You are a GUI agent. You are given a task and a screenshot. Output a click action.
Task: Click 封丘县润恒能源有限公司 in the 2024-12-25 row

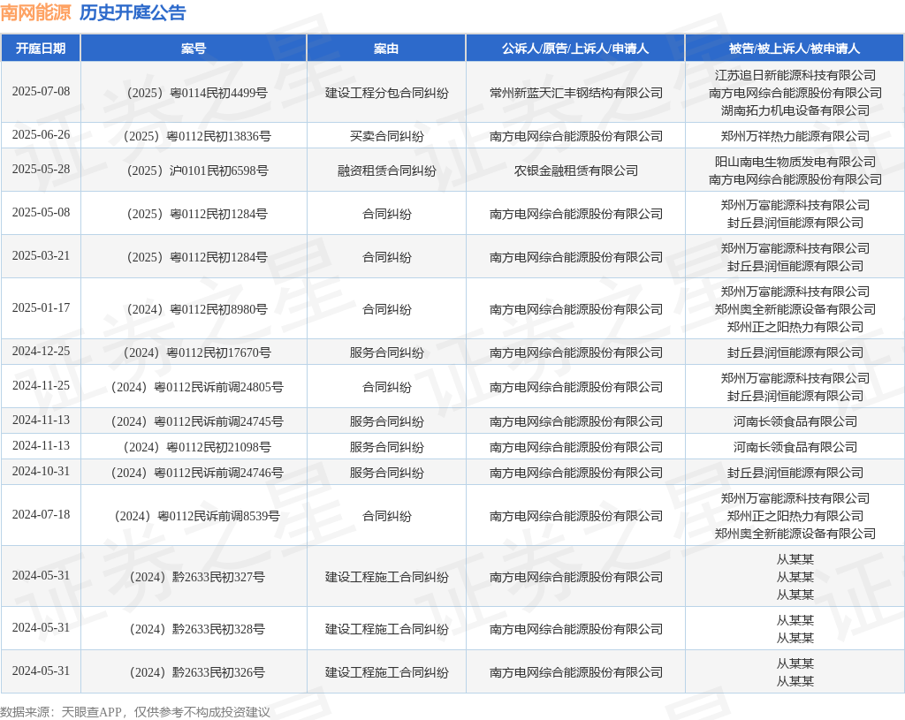[795, 352]
